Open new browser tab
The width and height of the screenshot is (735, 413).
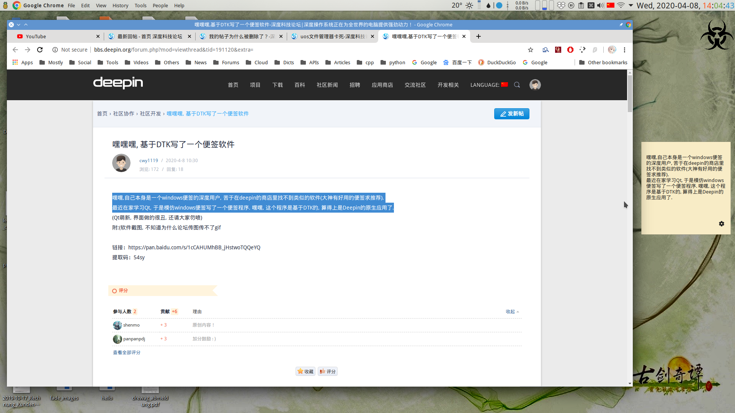[479, 36]
